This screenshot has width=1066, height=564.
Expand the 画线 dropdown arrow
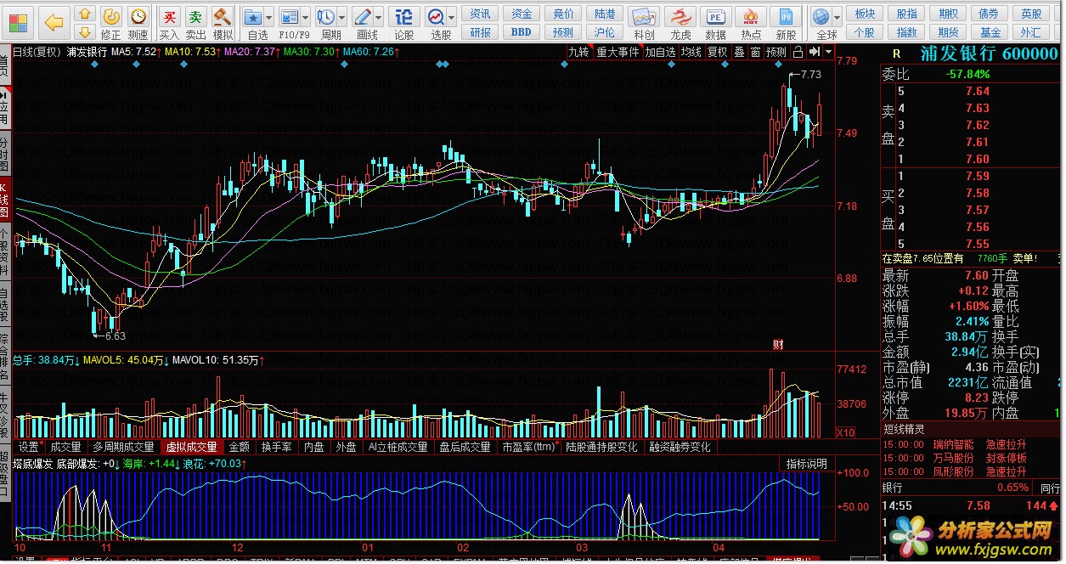(x=379, y=17)
